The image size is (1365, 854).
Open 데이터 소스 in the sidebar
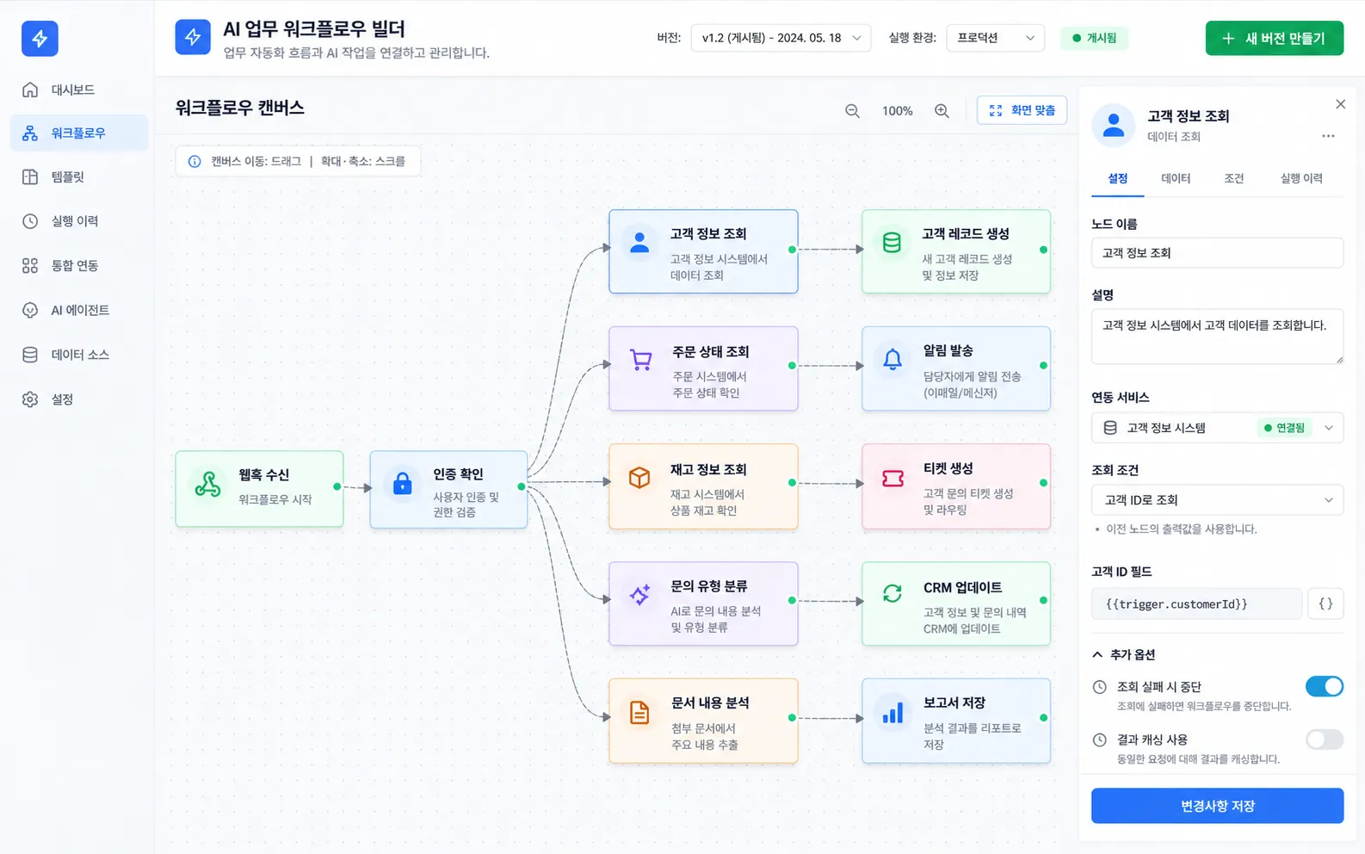tap(79, 355)
